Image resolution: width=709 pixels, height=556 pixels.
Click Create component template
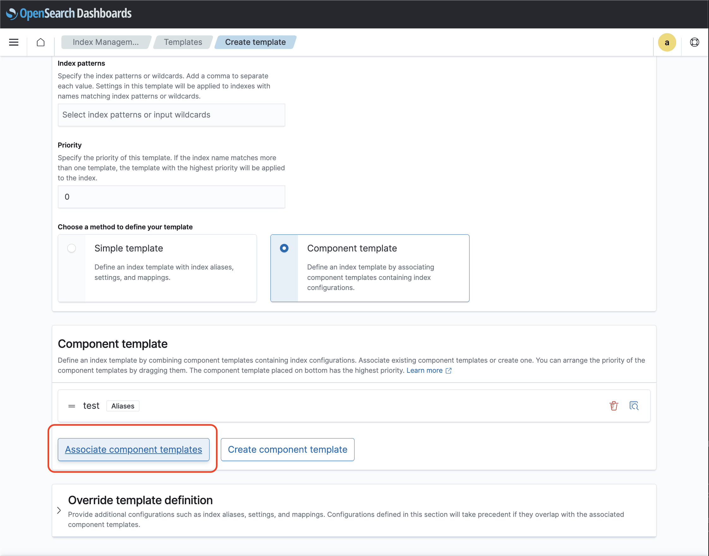click(288, 450)
